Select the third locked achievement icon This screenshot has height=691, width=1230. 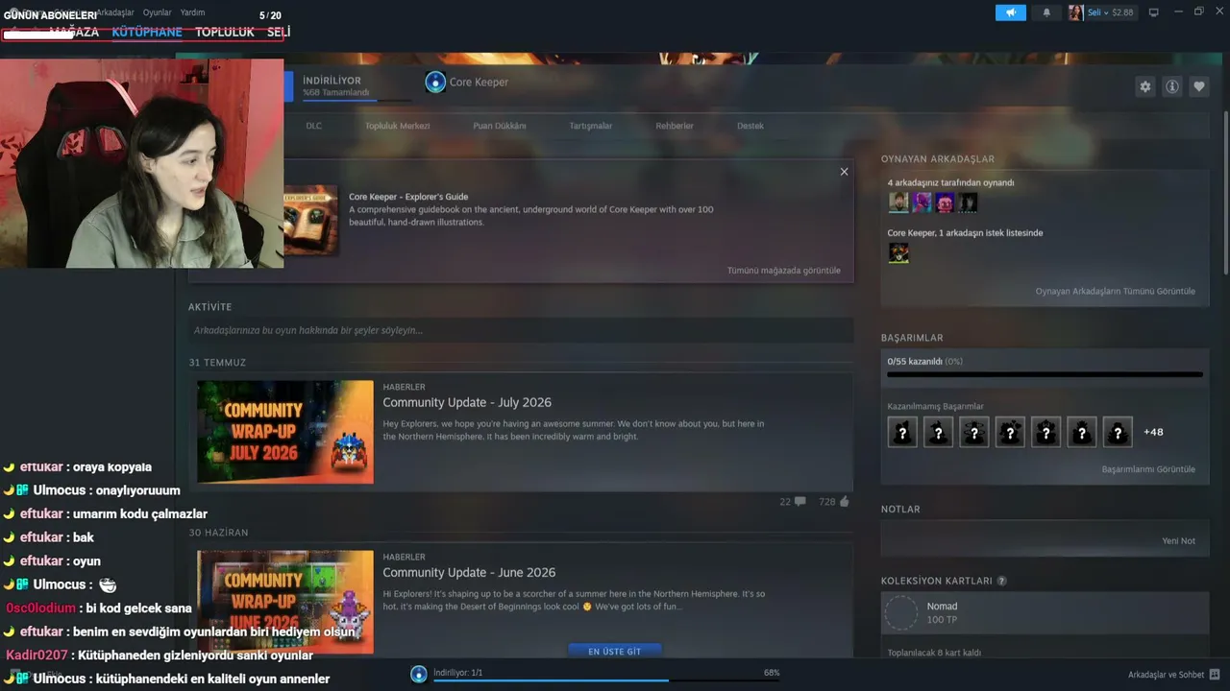coord(973,432)
